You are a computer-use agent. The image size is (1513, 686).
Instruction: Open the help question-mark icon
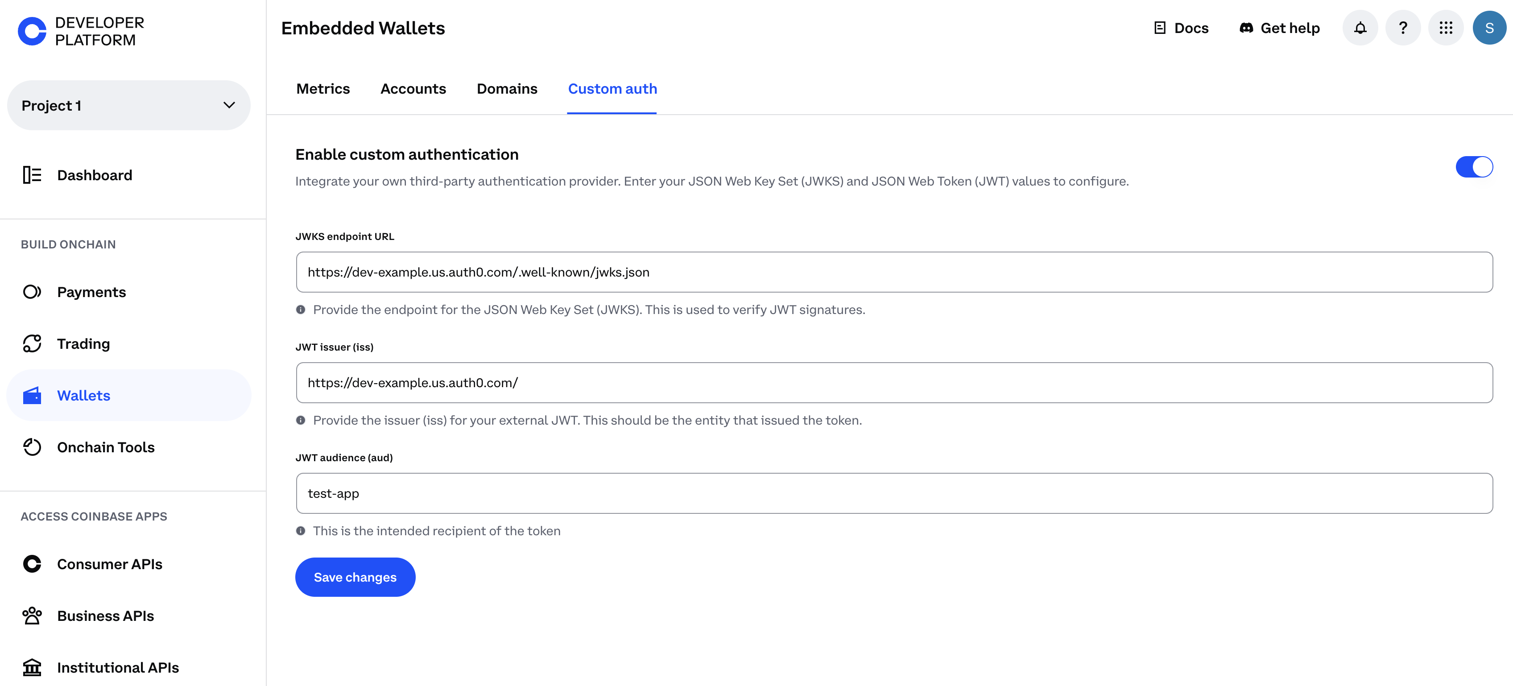click(x=1403, y=27)
